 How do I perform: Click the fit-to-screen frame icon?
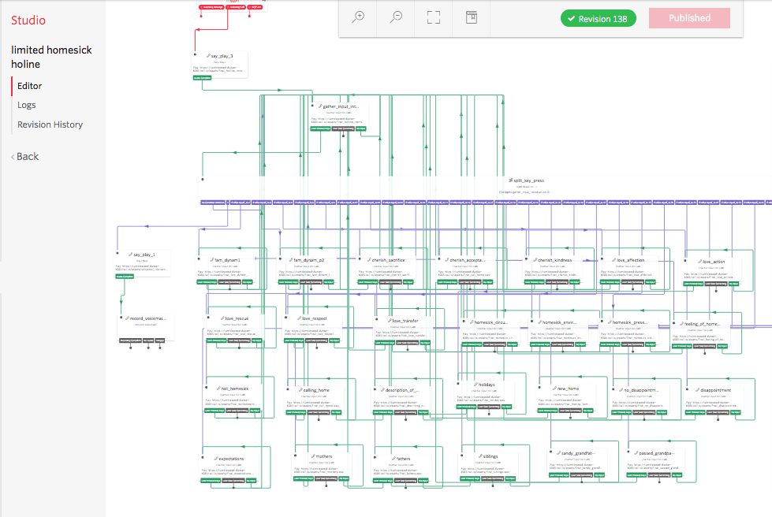click(x=433, y=18)
